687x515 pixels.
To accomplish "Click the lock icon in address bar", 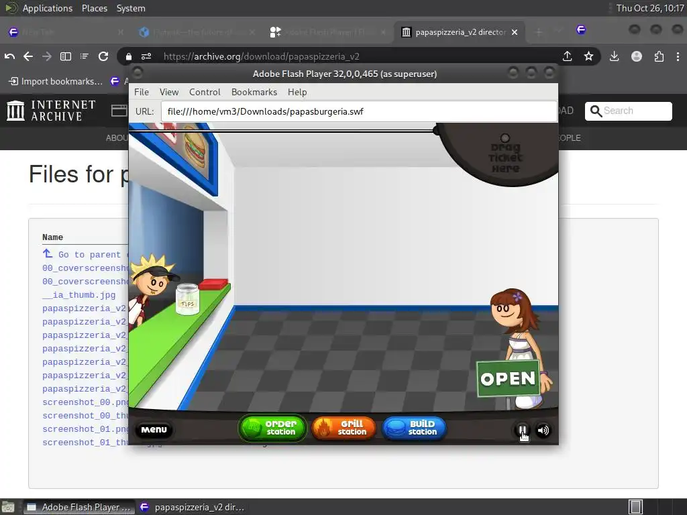I will [128, 56].
